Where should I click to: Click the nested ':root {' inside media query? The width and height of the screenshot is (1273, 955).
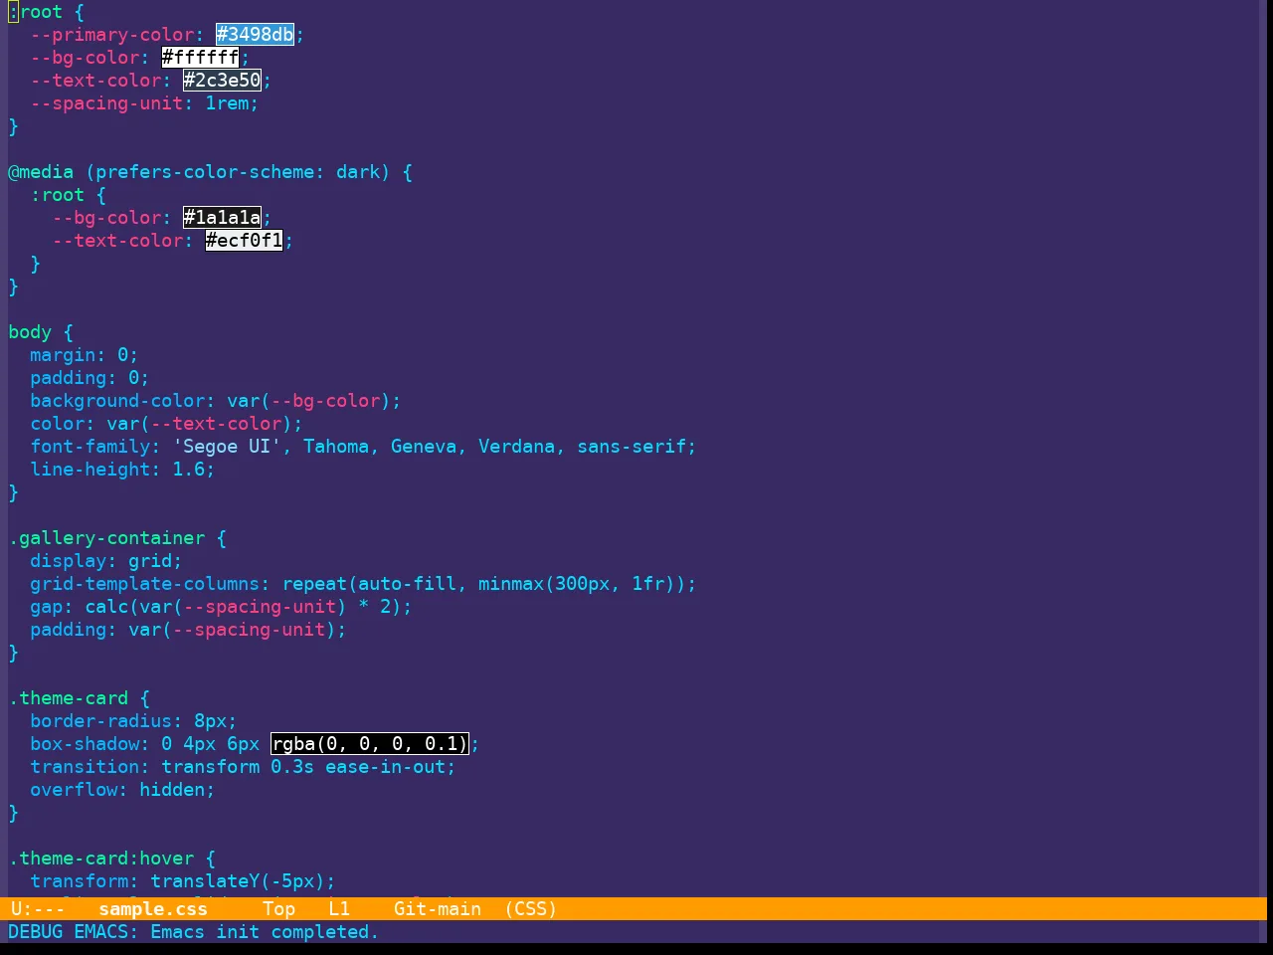pos(68,195)
